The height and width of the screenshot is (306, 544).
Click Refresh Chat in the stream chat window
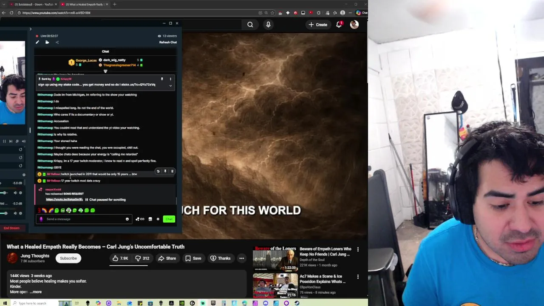168,42
